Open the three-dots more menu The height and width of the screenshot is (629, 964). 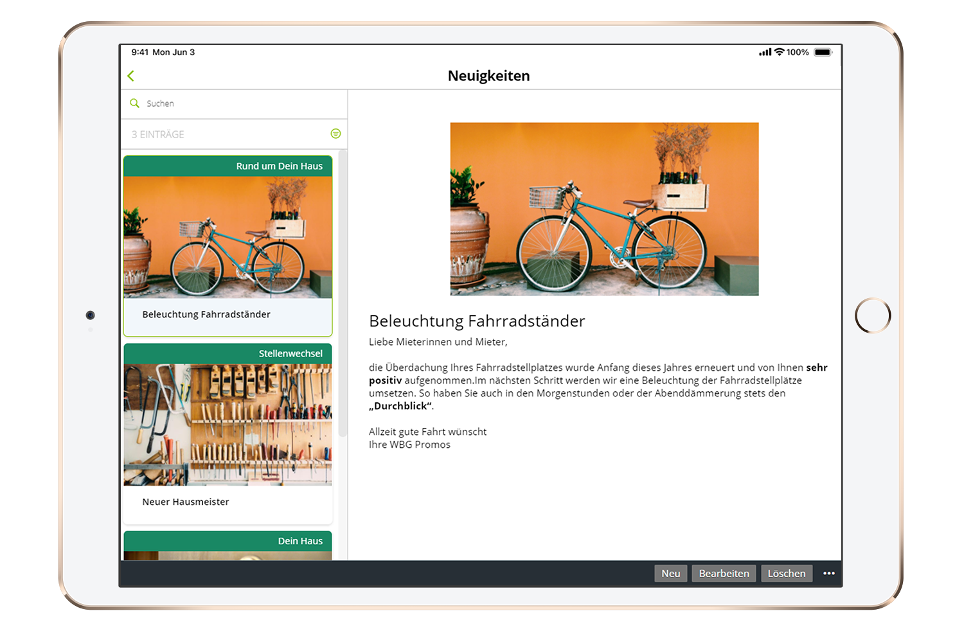coord(829,573)
